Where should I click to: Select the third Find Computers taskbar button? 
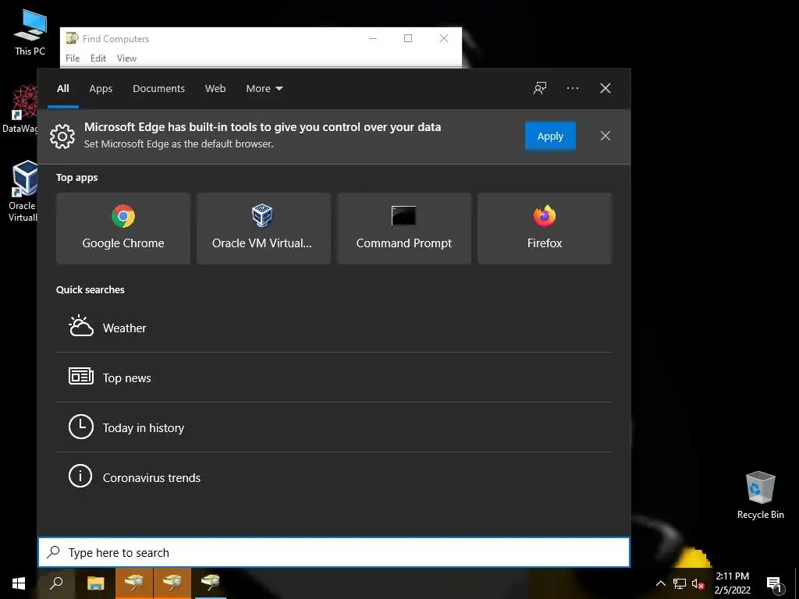click(x=211, y=583)
